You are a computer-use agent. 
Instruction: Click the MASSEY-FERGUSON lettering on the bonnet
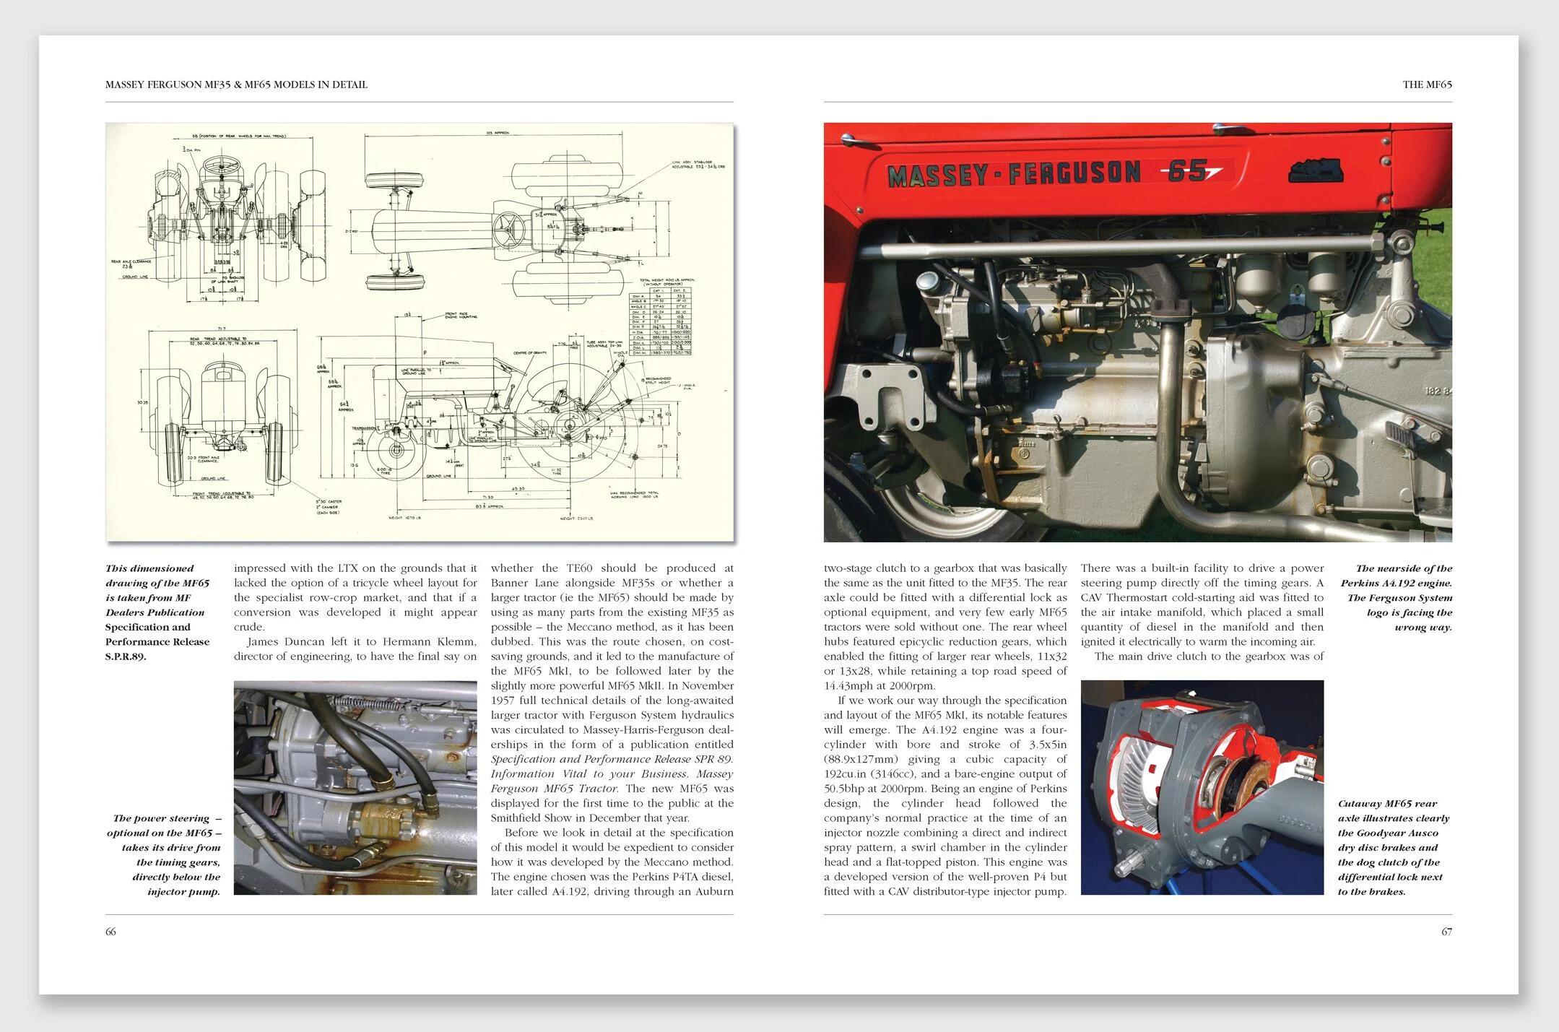[1013, 174]
